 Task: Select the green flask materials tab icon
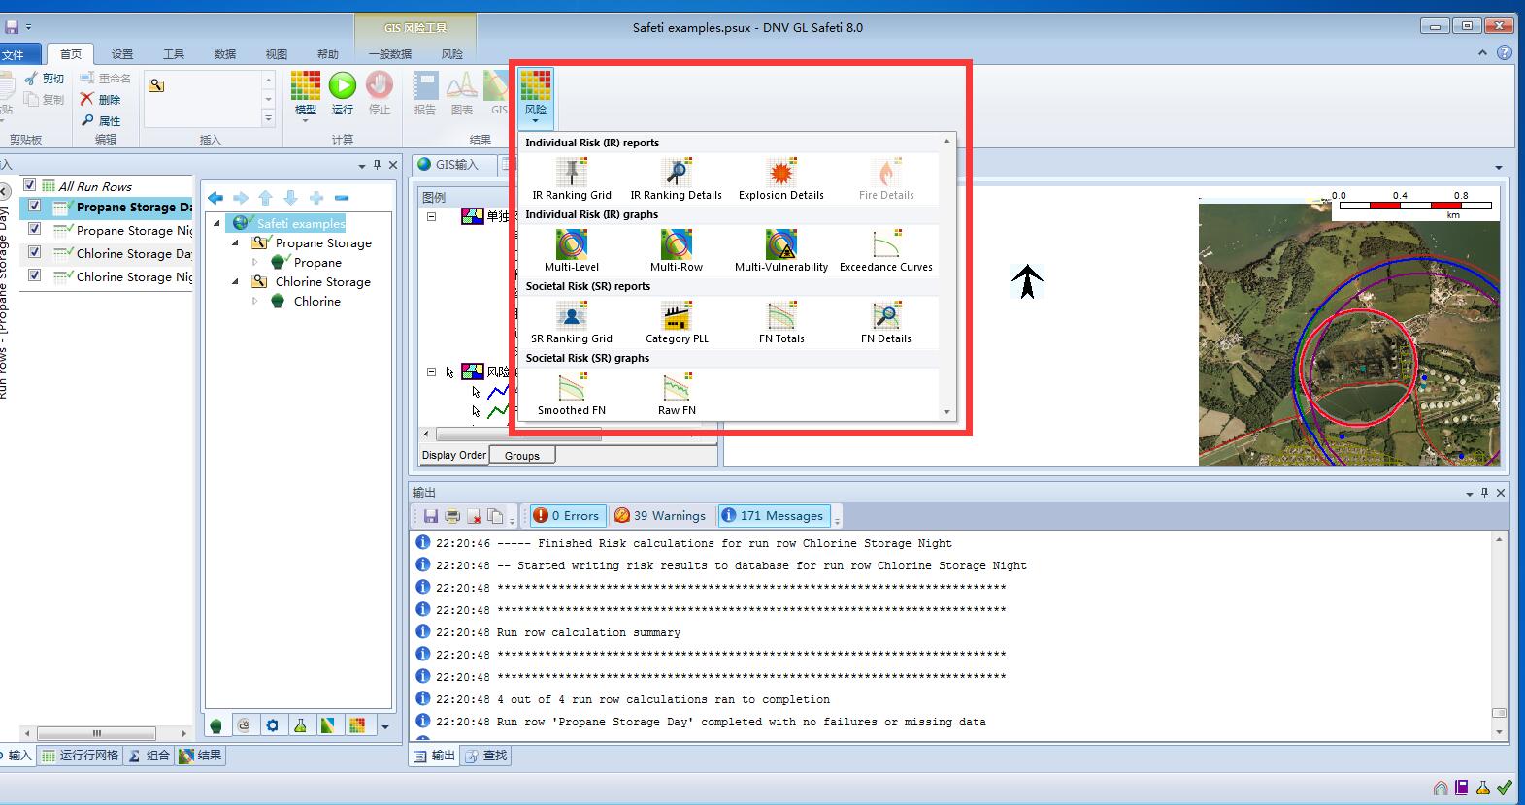tap(301, 725)
